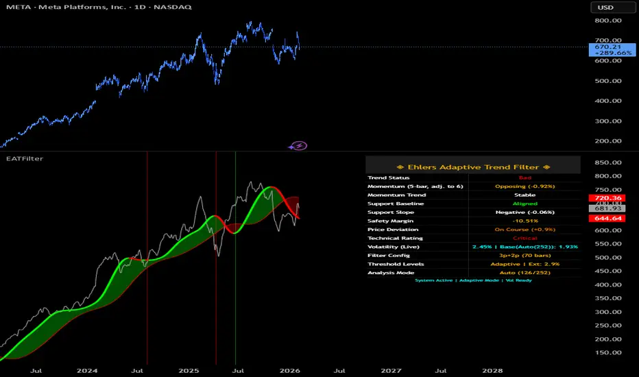Viewport: 639px width, 377px height.
Task: Click the Ehlers Adaptive Trend Filter table title
Action: tap(472, 166)
